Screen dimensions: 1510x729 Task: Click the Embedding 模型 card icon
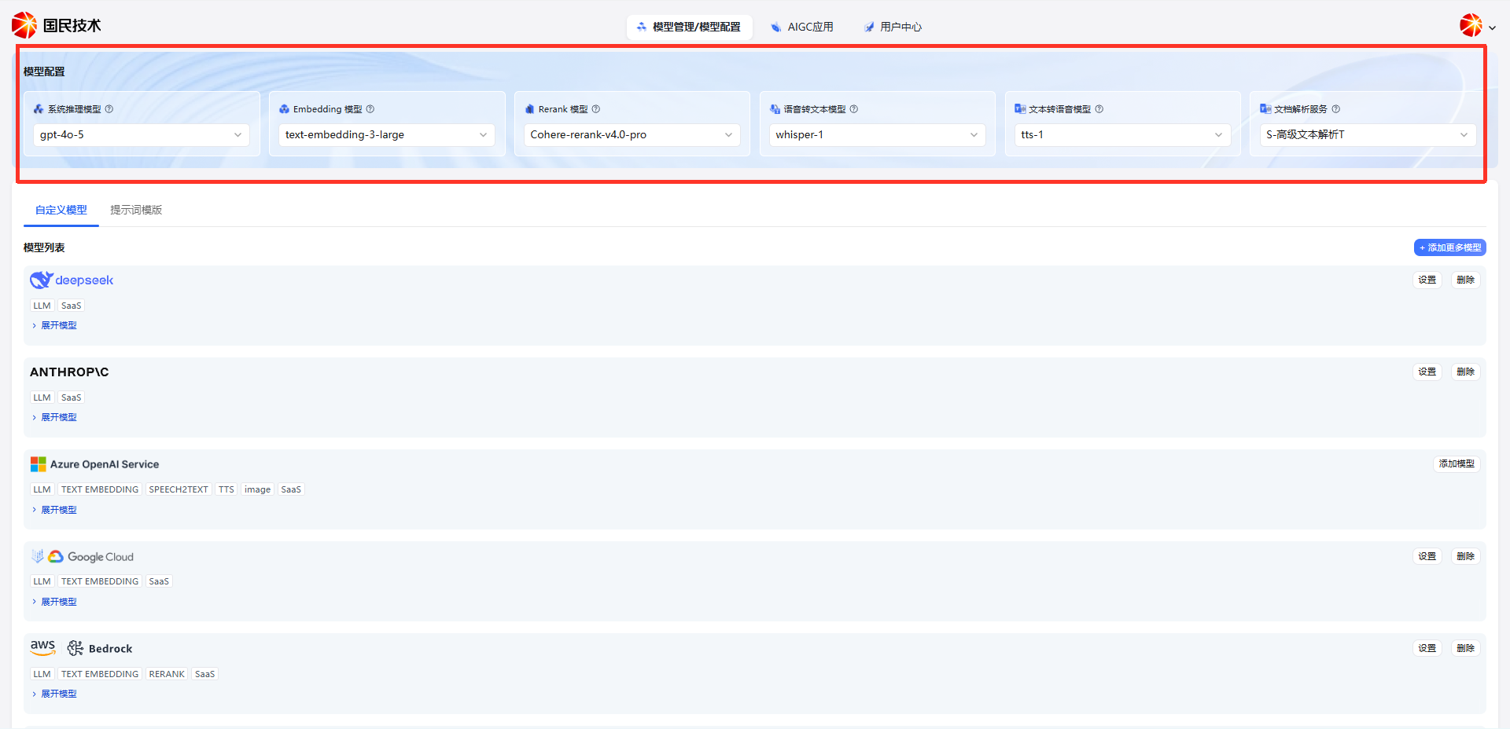284,109
